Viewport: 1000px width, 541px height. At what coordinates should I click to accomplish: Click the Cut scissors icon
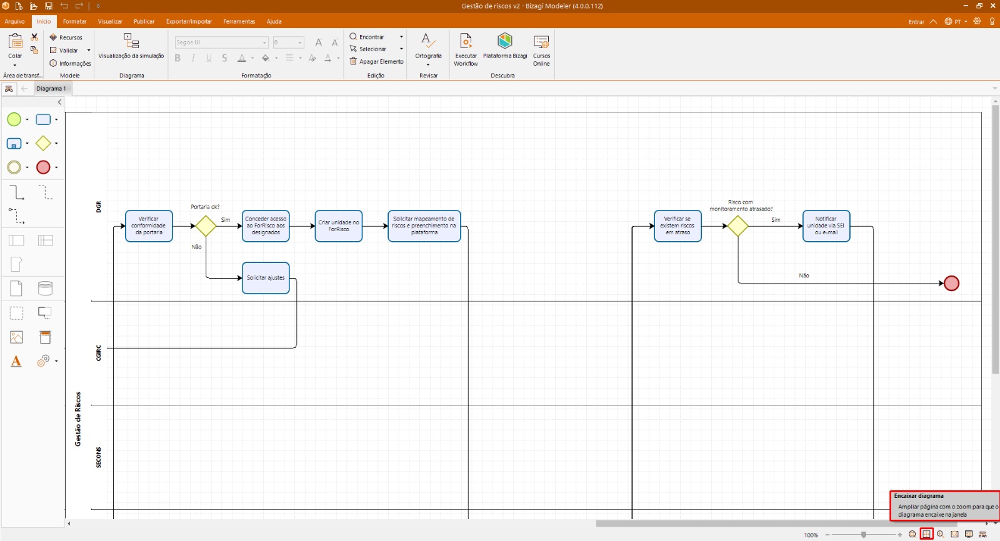click(34, 37)
